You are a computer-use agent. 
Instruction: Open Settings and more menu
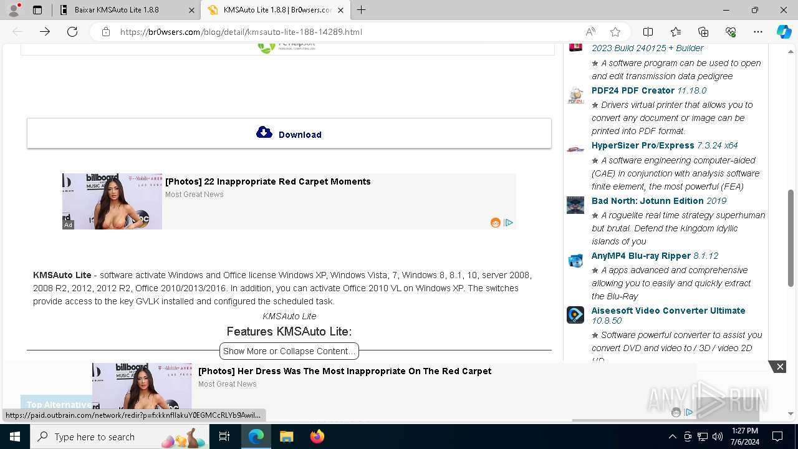point(758,32)
